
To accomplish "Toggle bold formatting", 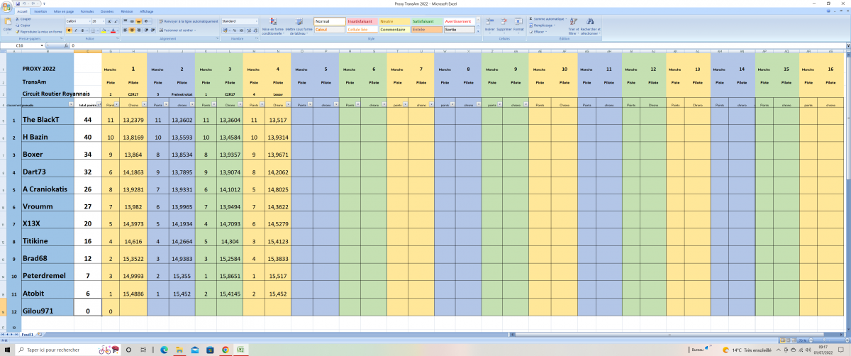I will 69,30.
